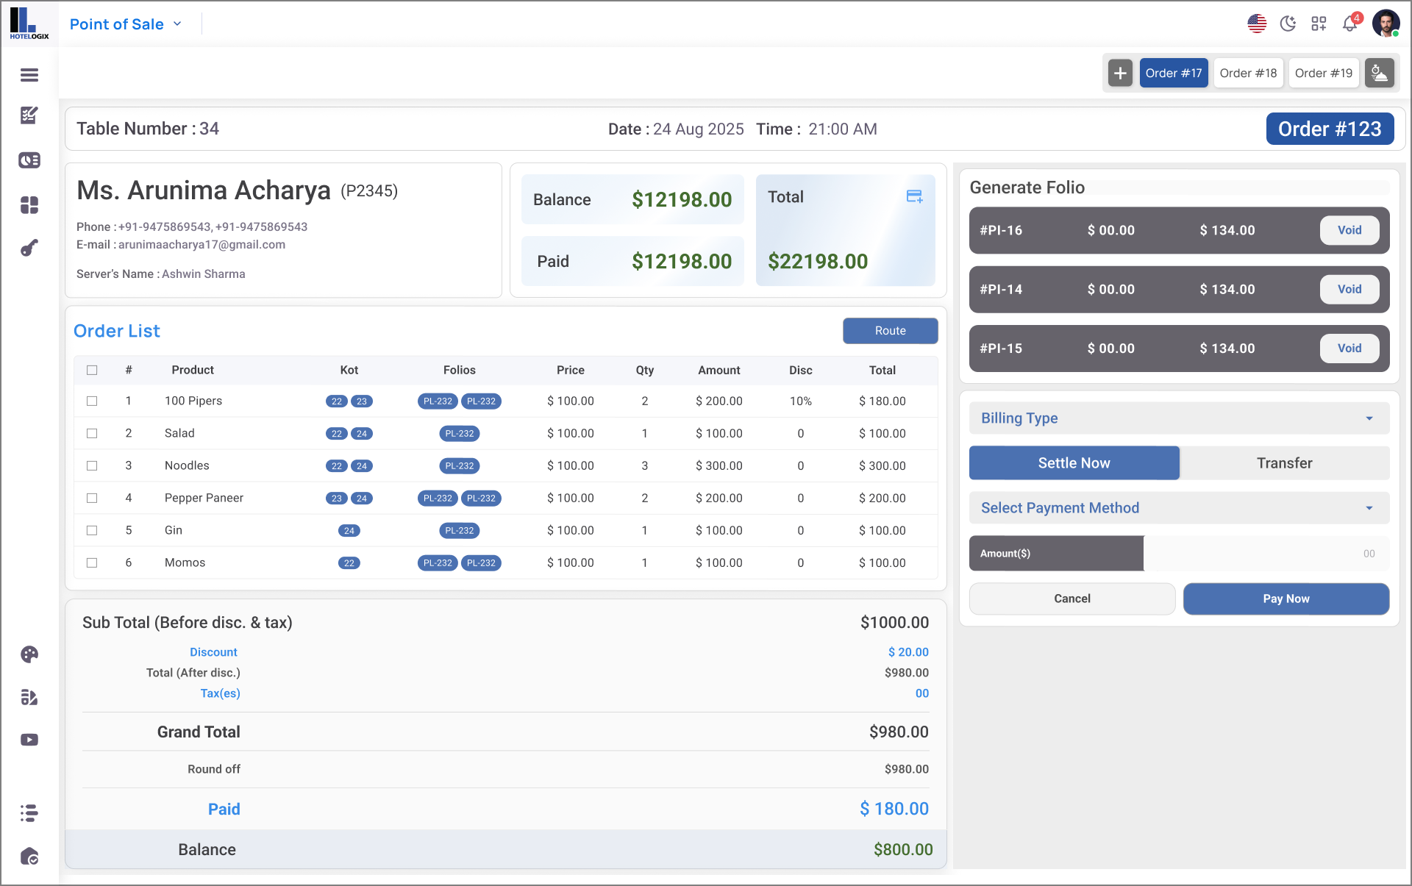Open the ID card sidebar icon
The width and height of the screenshot is (1412, 886).
click(29, 160)
